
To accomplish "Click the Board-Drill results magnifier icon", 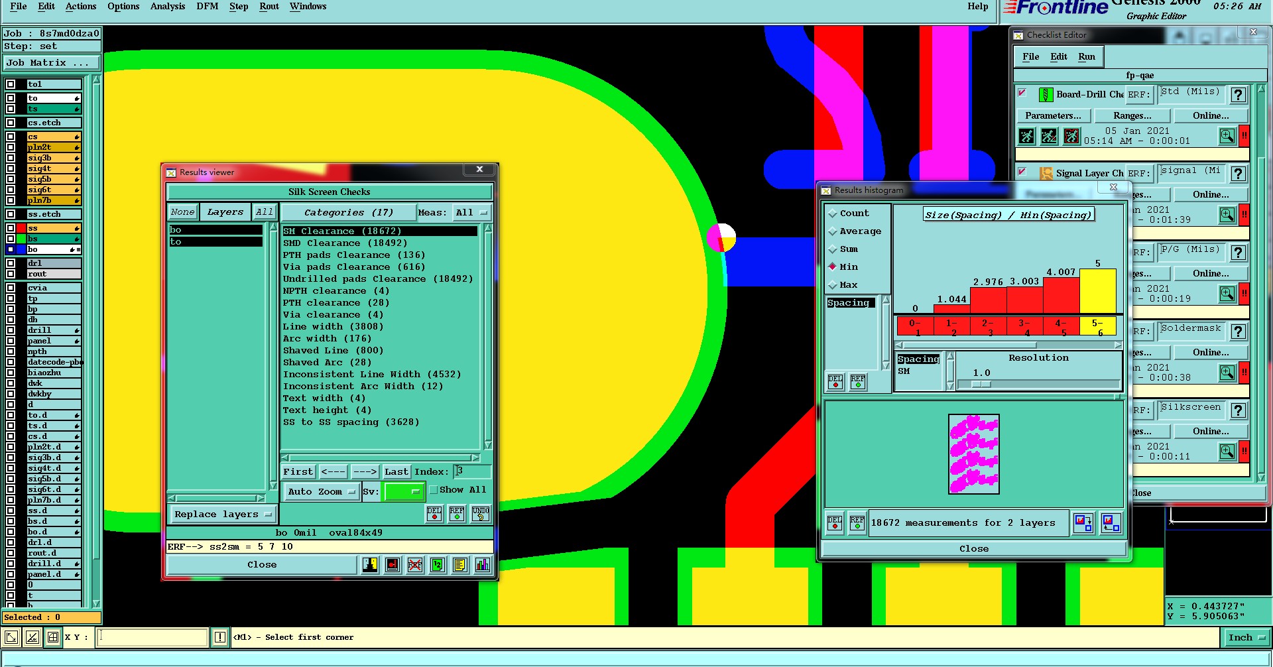I will pyautogui.click(x=1227, y=136).
